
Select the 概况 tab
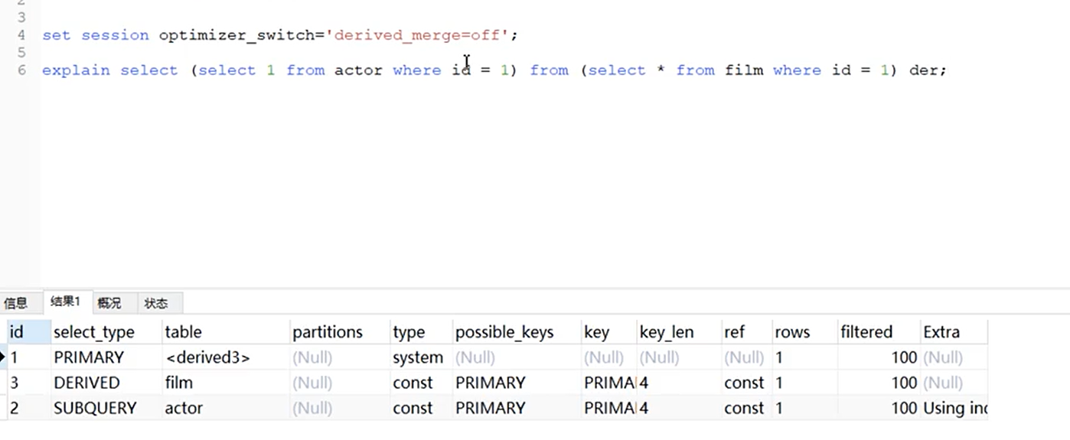(109, 303)
